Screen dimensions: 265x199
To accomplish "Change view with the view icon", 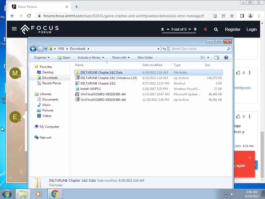I will (202, 58).
